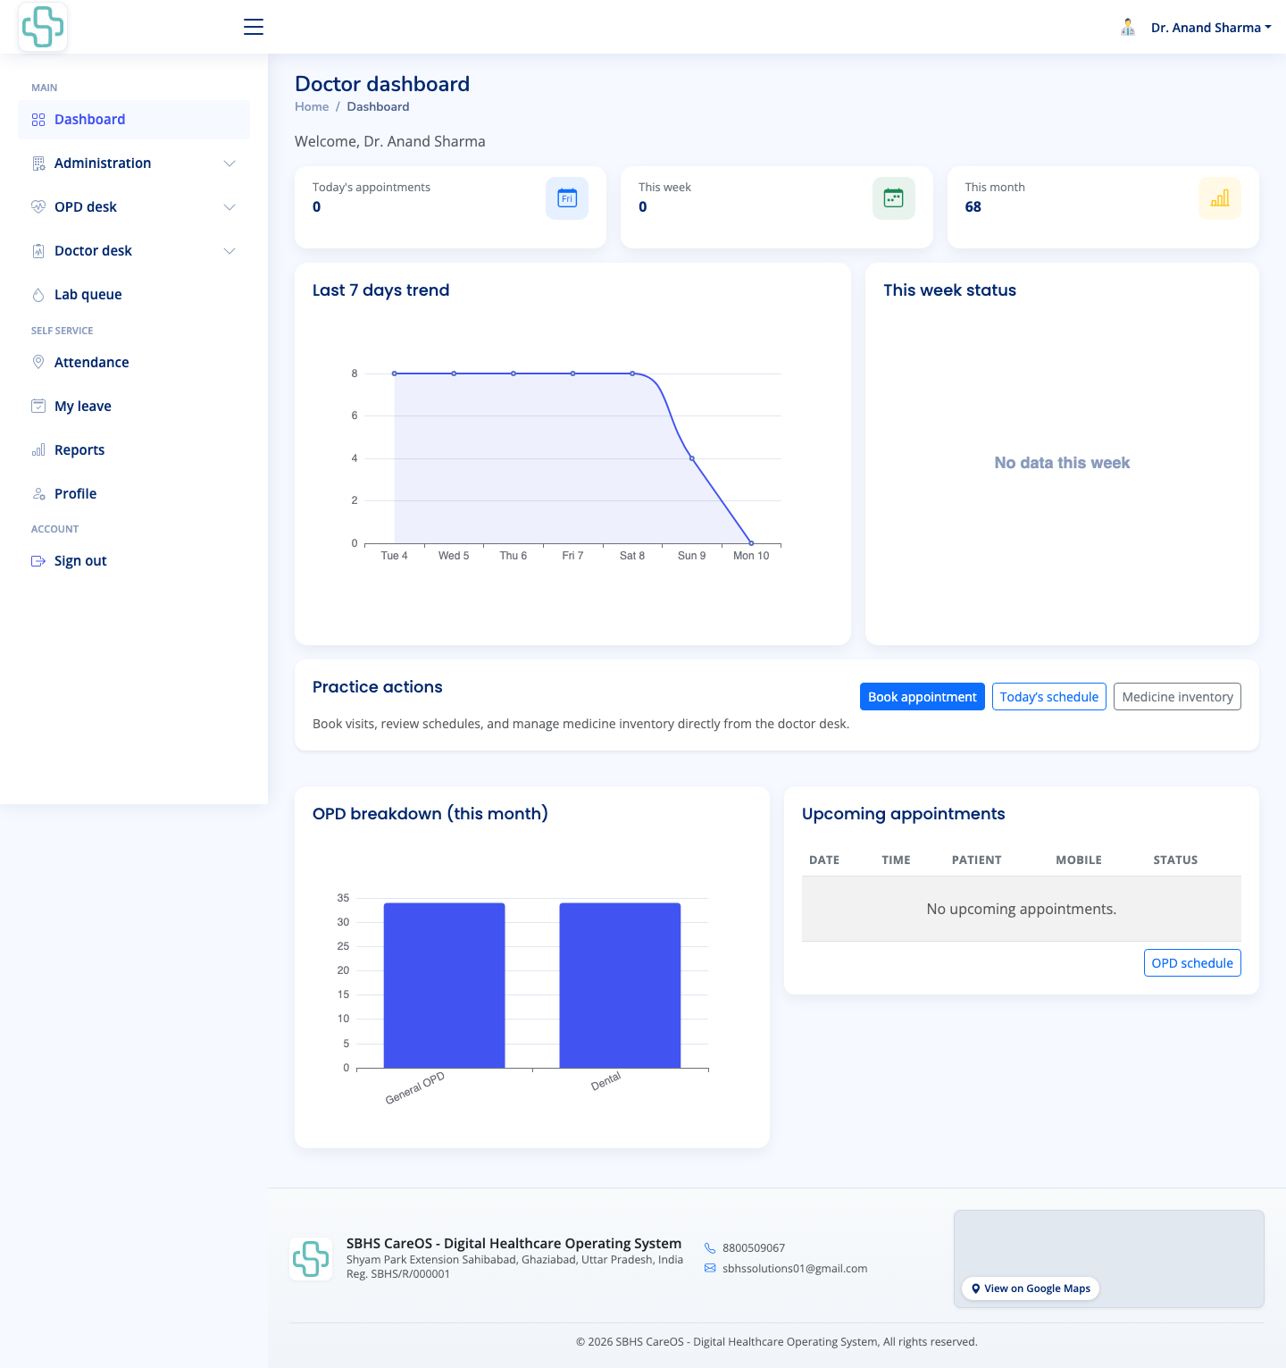Click the General OPD blue bar
The height and width of the screenshot is (1368, 1286).
[x=445, y=986]
